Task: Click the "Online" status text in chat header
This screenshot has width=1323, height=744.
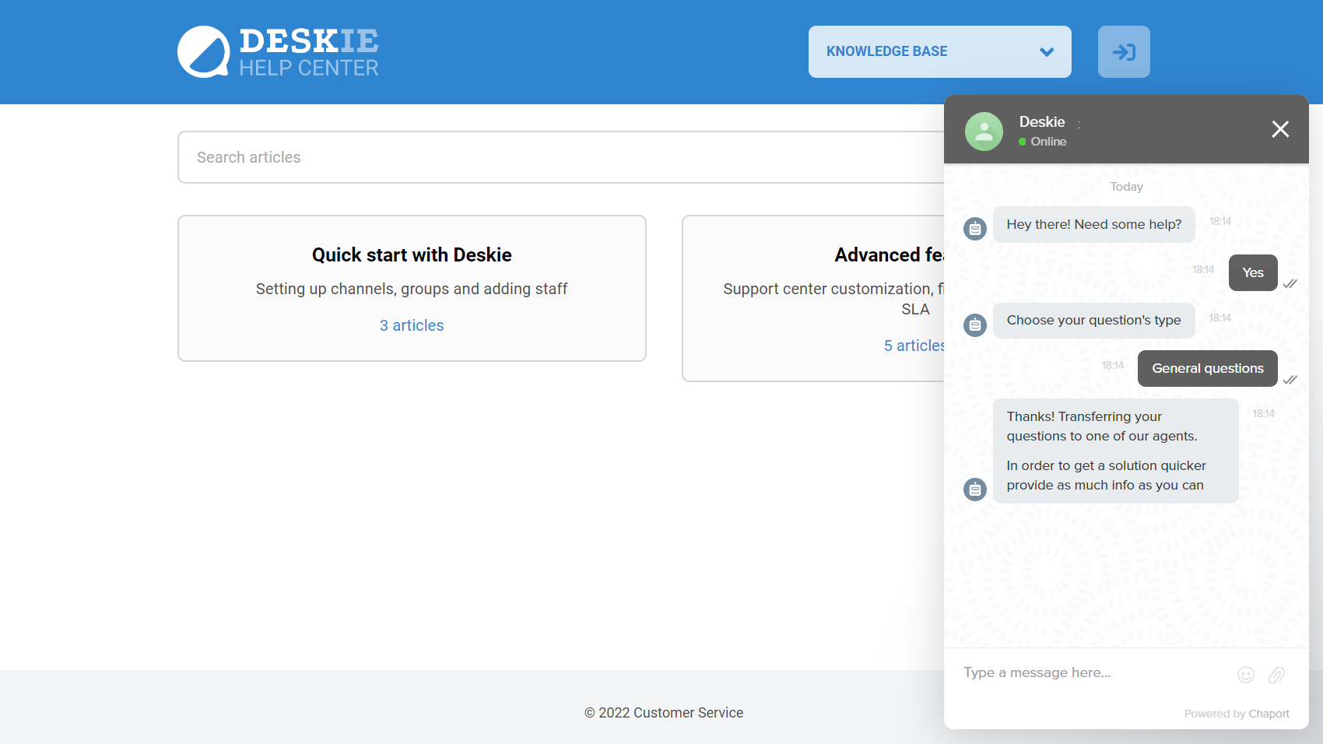Action: (1048, 142)
